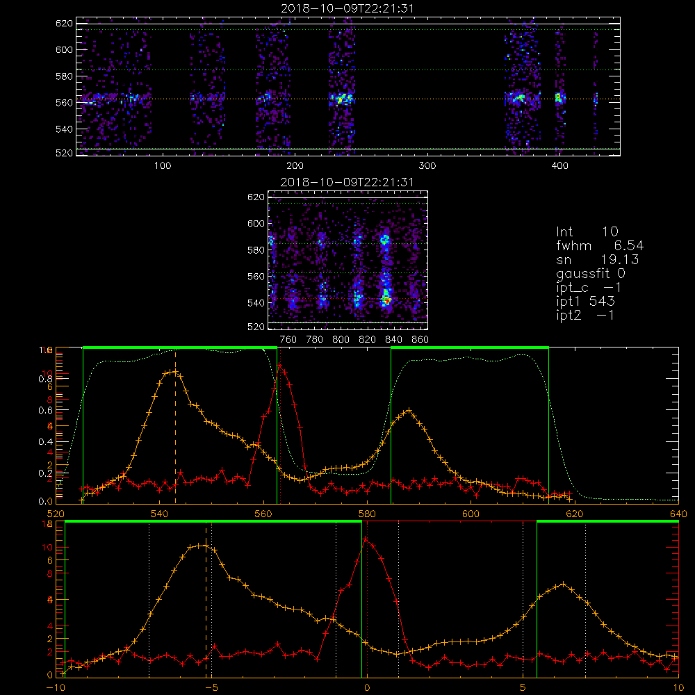Click the y-axis label 540 of middle spectrogram

point(256,303)
